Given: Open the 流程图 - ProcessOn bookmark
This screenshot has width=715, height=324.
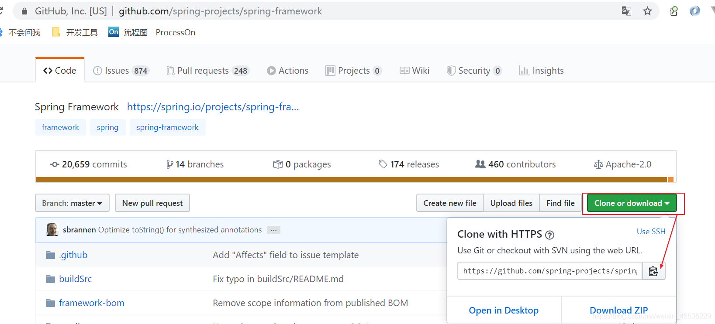Looking at the screenshot, I should (x=152, y=32).
